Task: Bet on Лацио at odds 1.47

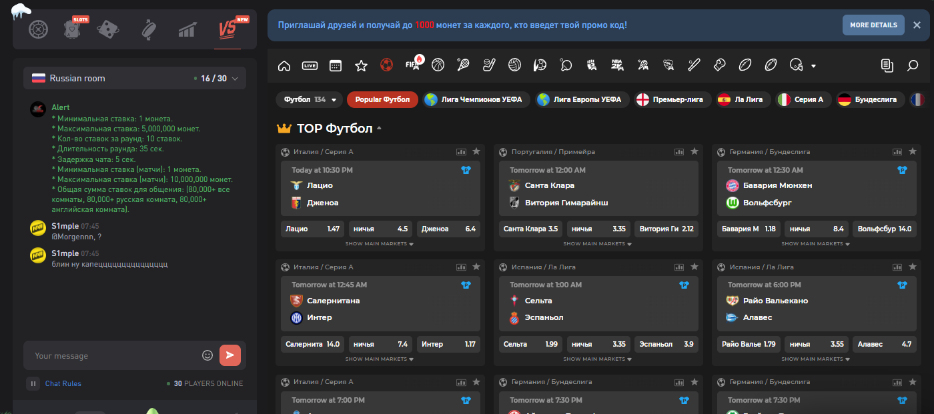Action: point(313,229)
